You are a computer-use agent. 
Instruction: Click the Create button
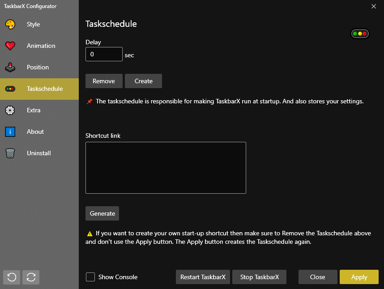pos(143,81)
